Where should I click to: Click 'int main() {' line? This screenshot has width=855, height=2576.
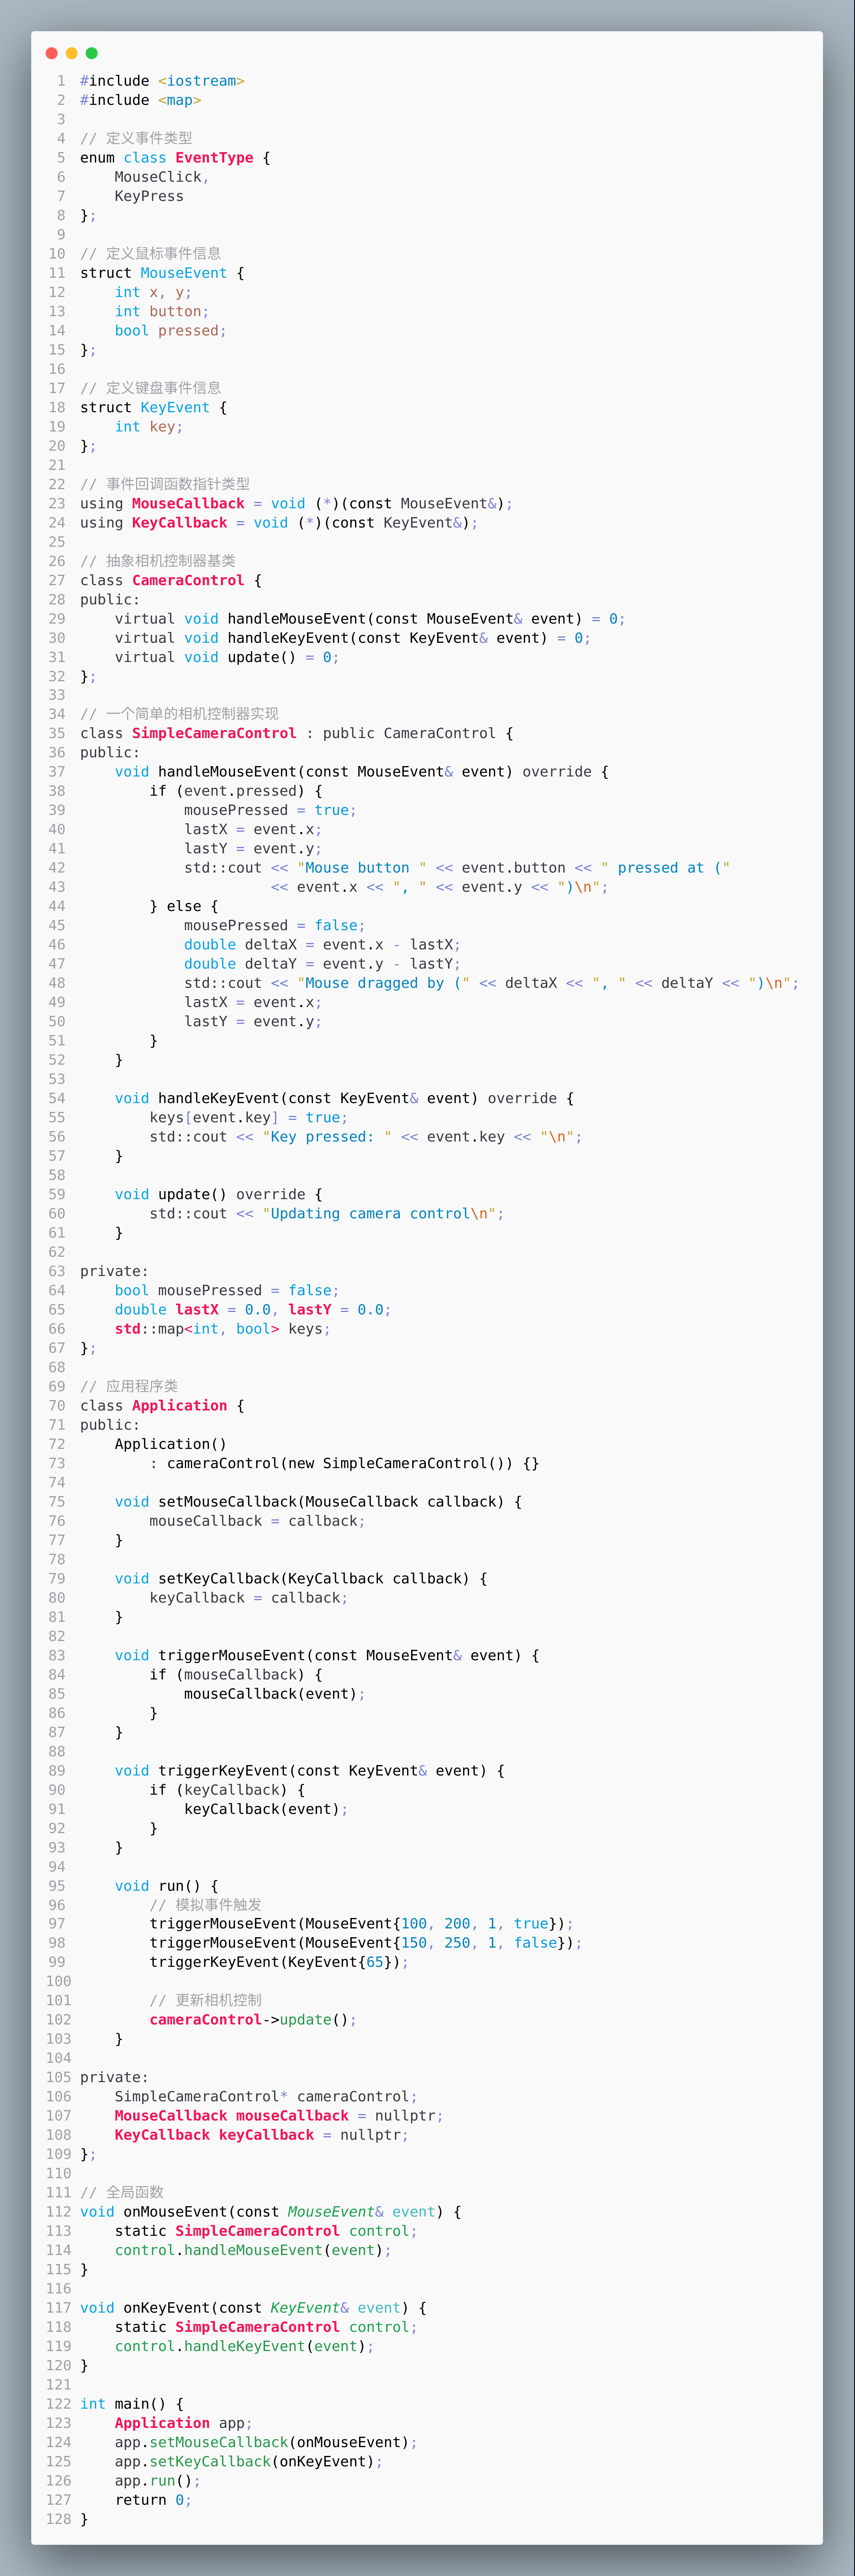coord(132,2403)
